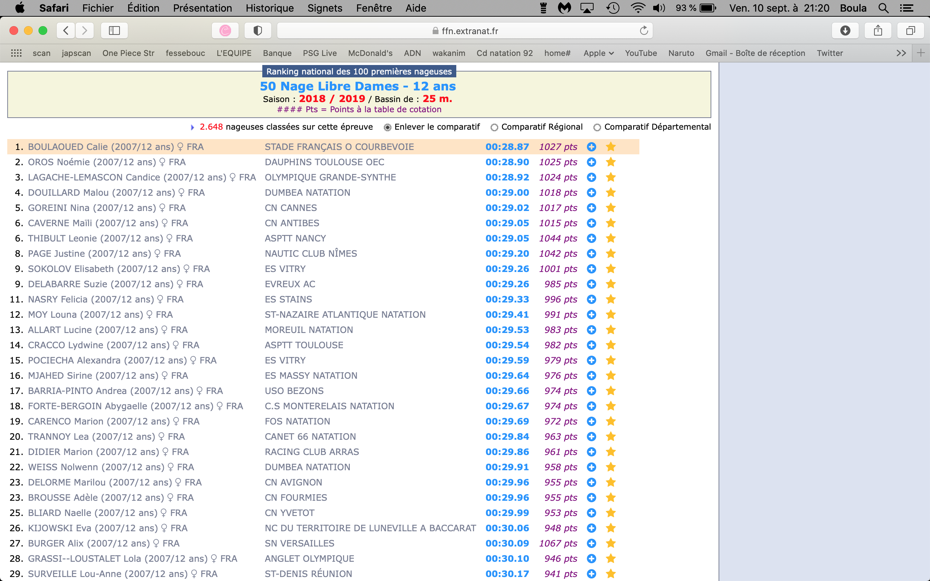Click star icon on CRACCO Lydwine row
930x581 pixels.
(x=611, y=345)
